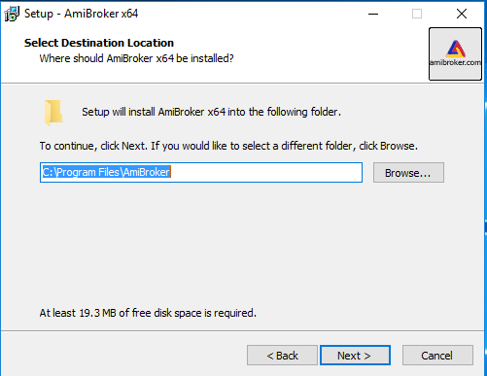Click 'At least 19.3 MB of free disk space' text
Screen dimensions: 487x376
pos(148,313)
